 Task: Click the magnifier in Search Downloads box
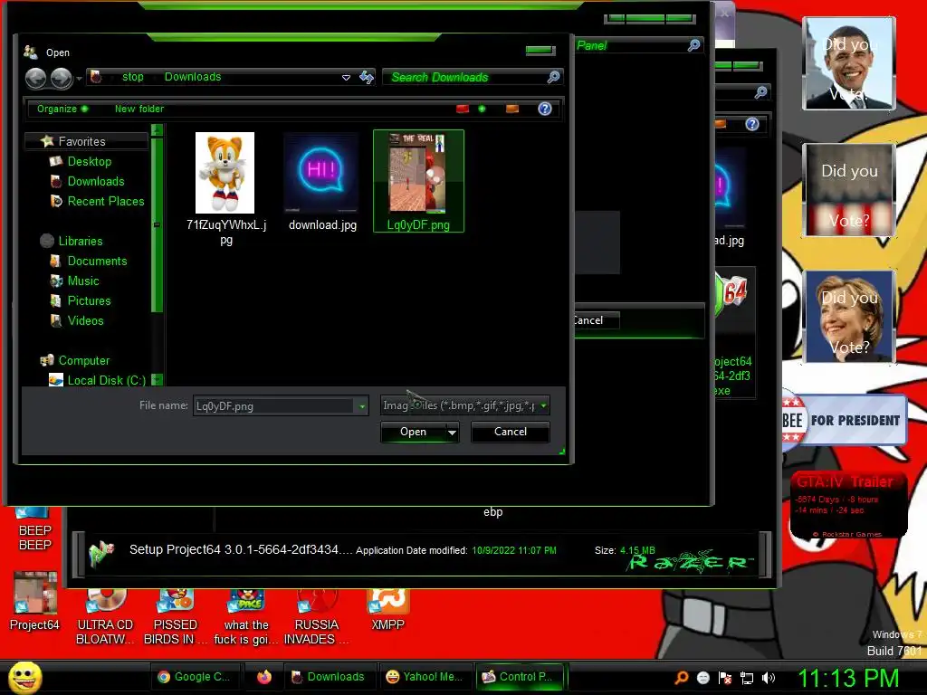553,77
